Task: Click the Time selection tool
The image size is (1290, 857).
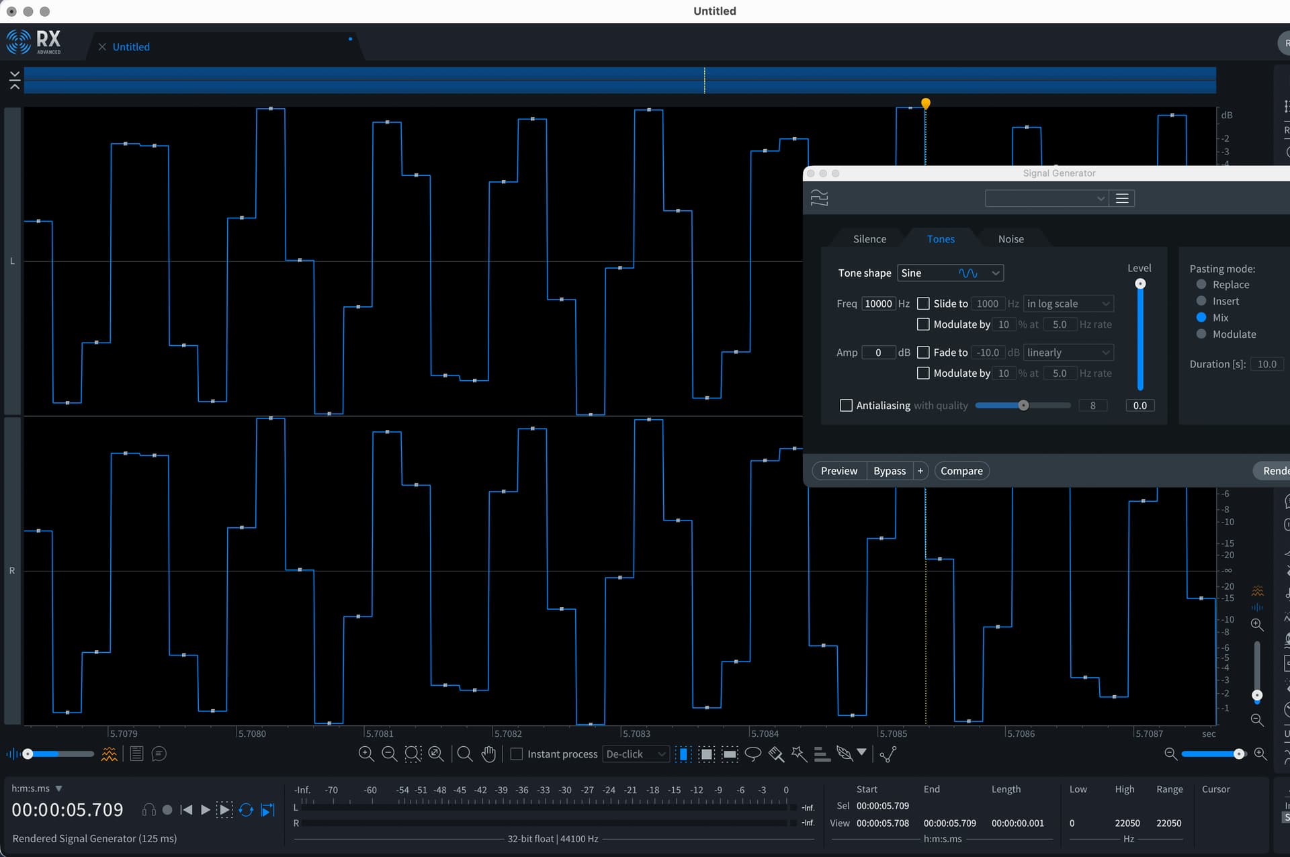Action: tap(683, 754)
